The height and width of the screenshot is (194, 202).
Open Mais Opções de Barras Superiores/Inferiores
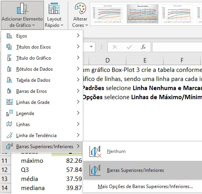[x=145, y=186]
